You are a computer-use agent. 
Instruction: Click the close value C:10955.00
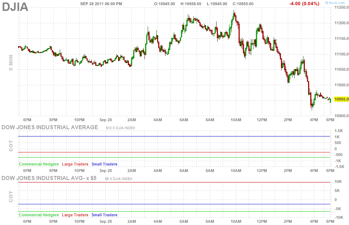(243, 4)
